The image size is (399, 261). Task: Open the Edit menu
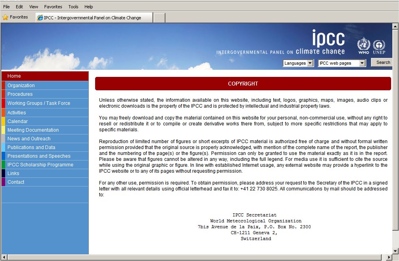(19, 7)
